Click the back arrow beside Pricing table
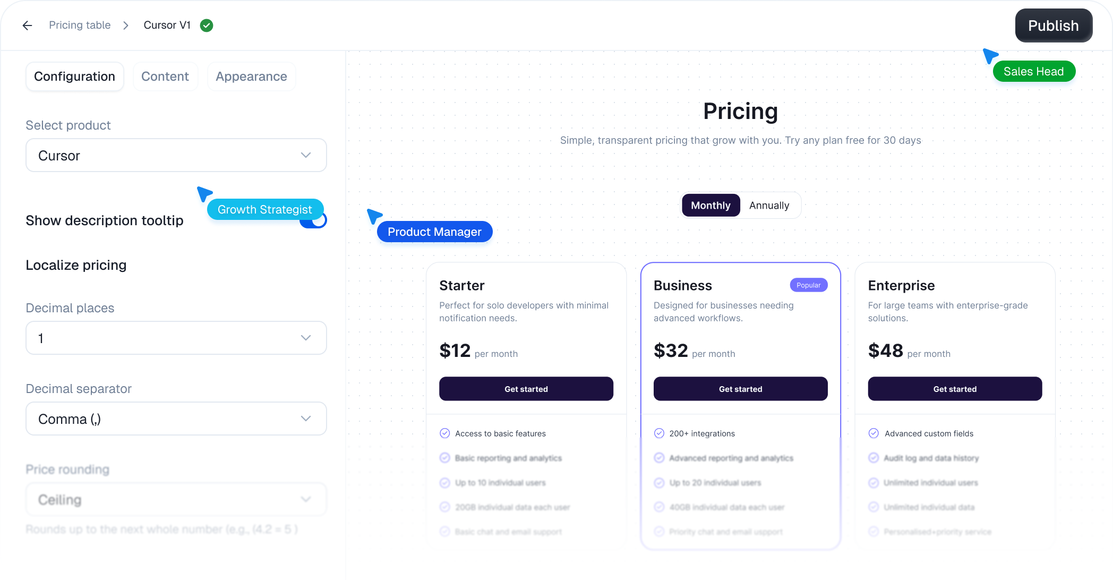This screenshot has height=580, width=1113. pyautogui.click(x=27, y=25)
